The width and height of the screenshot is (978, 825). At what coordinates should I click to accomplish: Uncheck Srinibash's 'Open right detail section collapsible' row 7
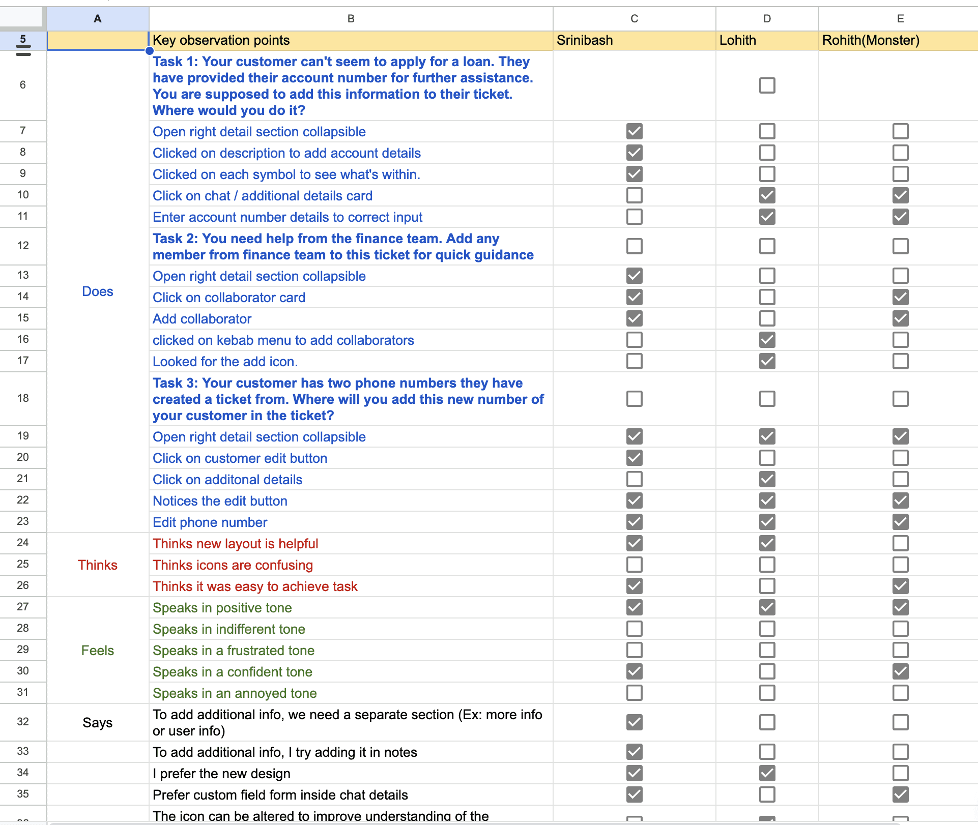[634, 131]
